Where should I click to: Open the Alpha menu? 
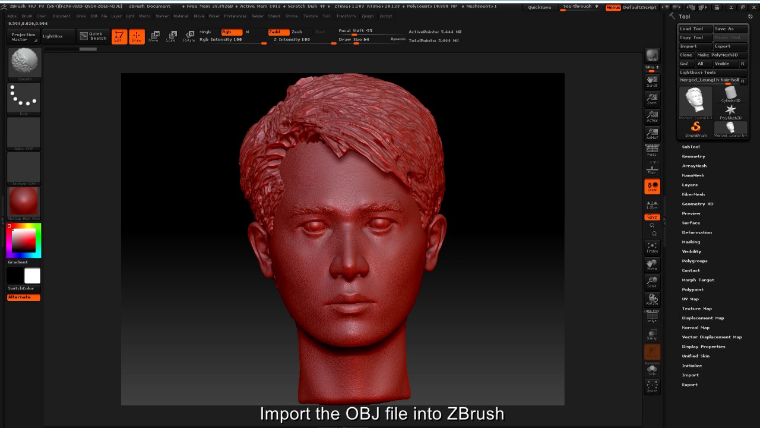(x=12, y=16)
